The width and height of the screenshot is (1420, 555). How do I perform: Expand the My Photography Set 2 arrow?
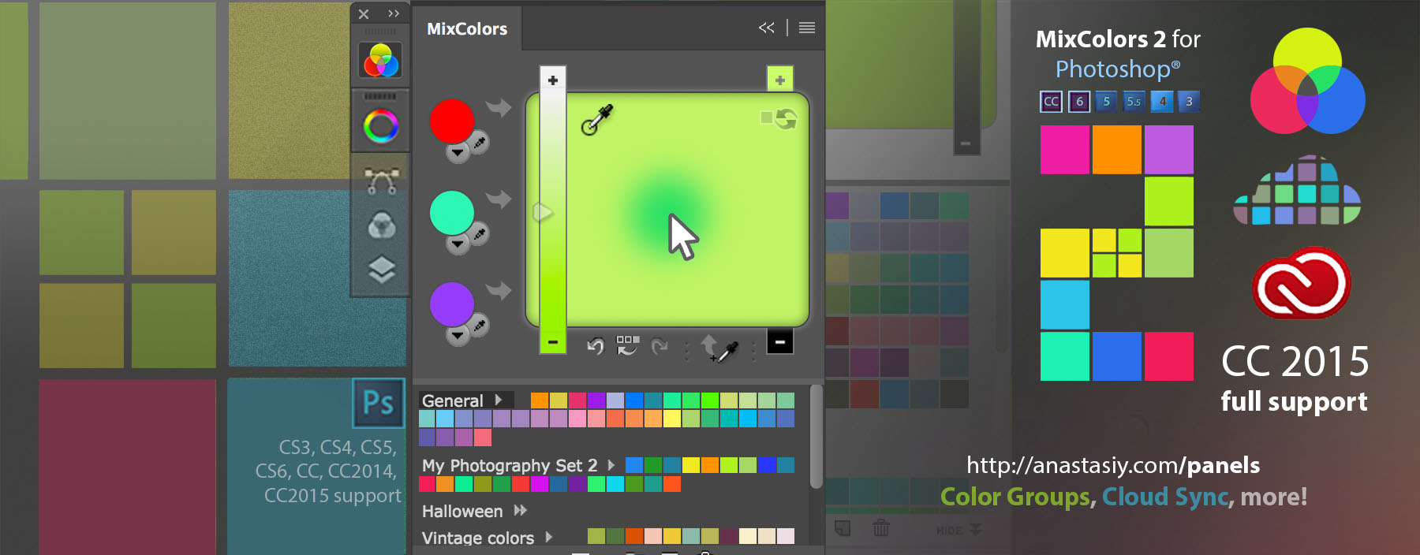pos(611,465)
